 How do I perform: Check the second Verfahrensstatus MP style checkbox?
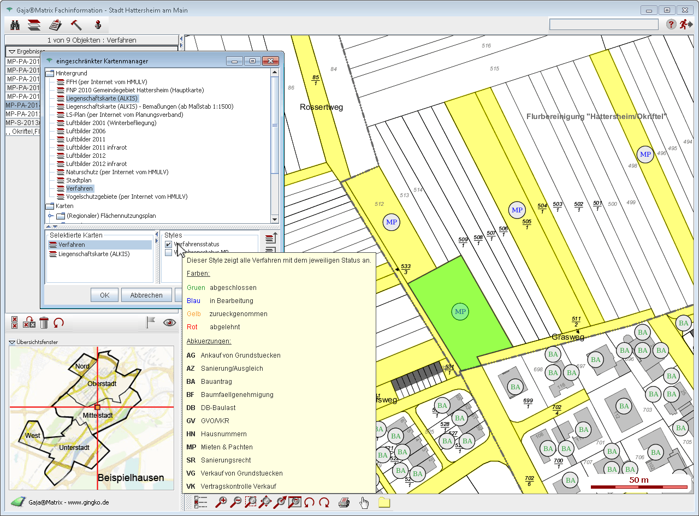tap(169, 252)
